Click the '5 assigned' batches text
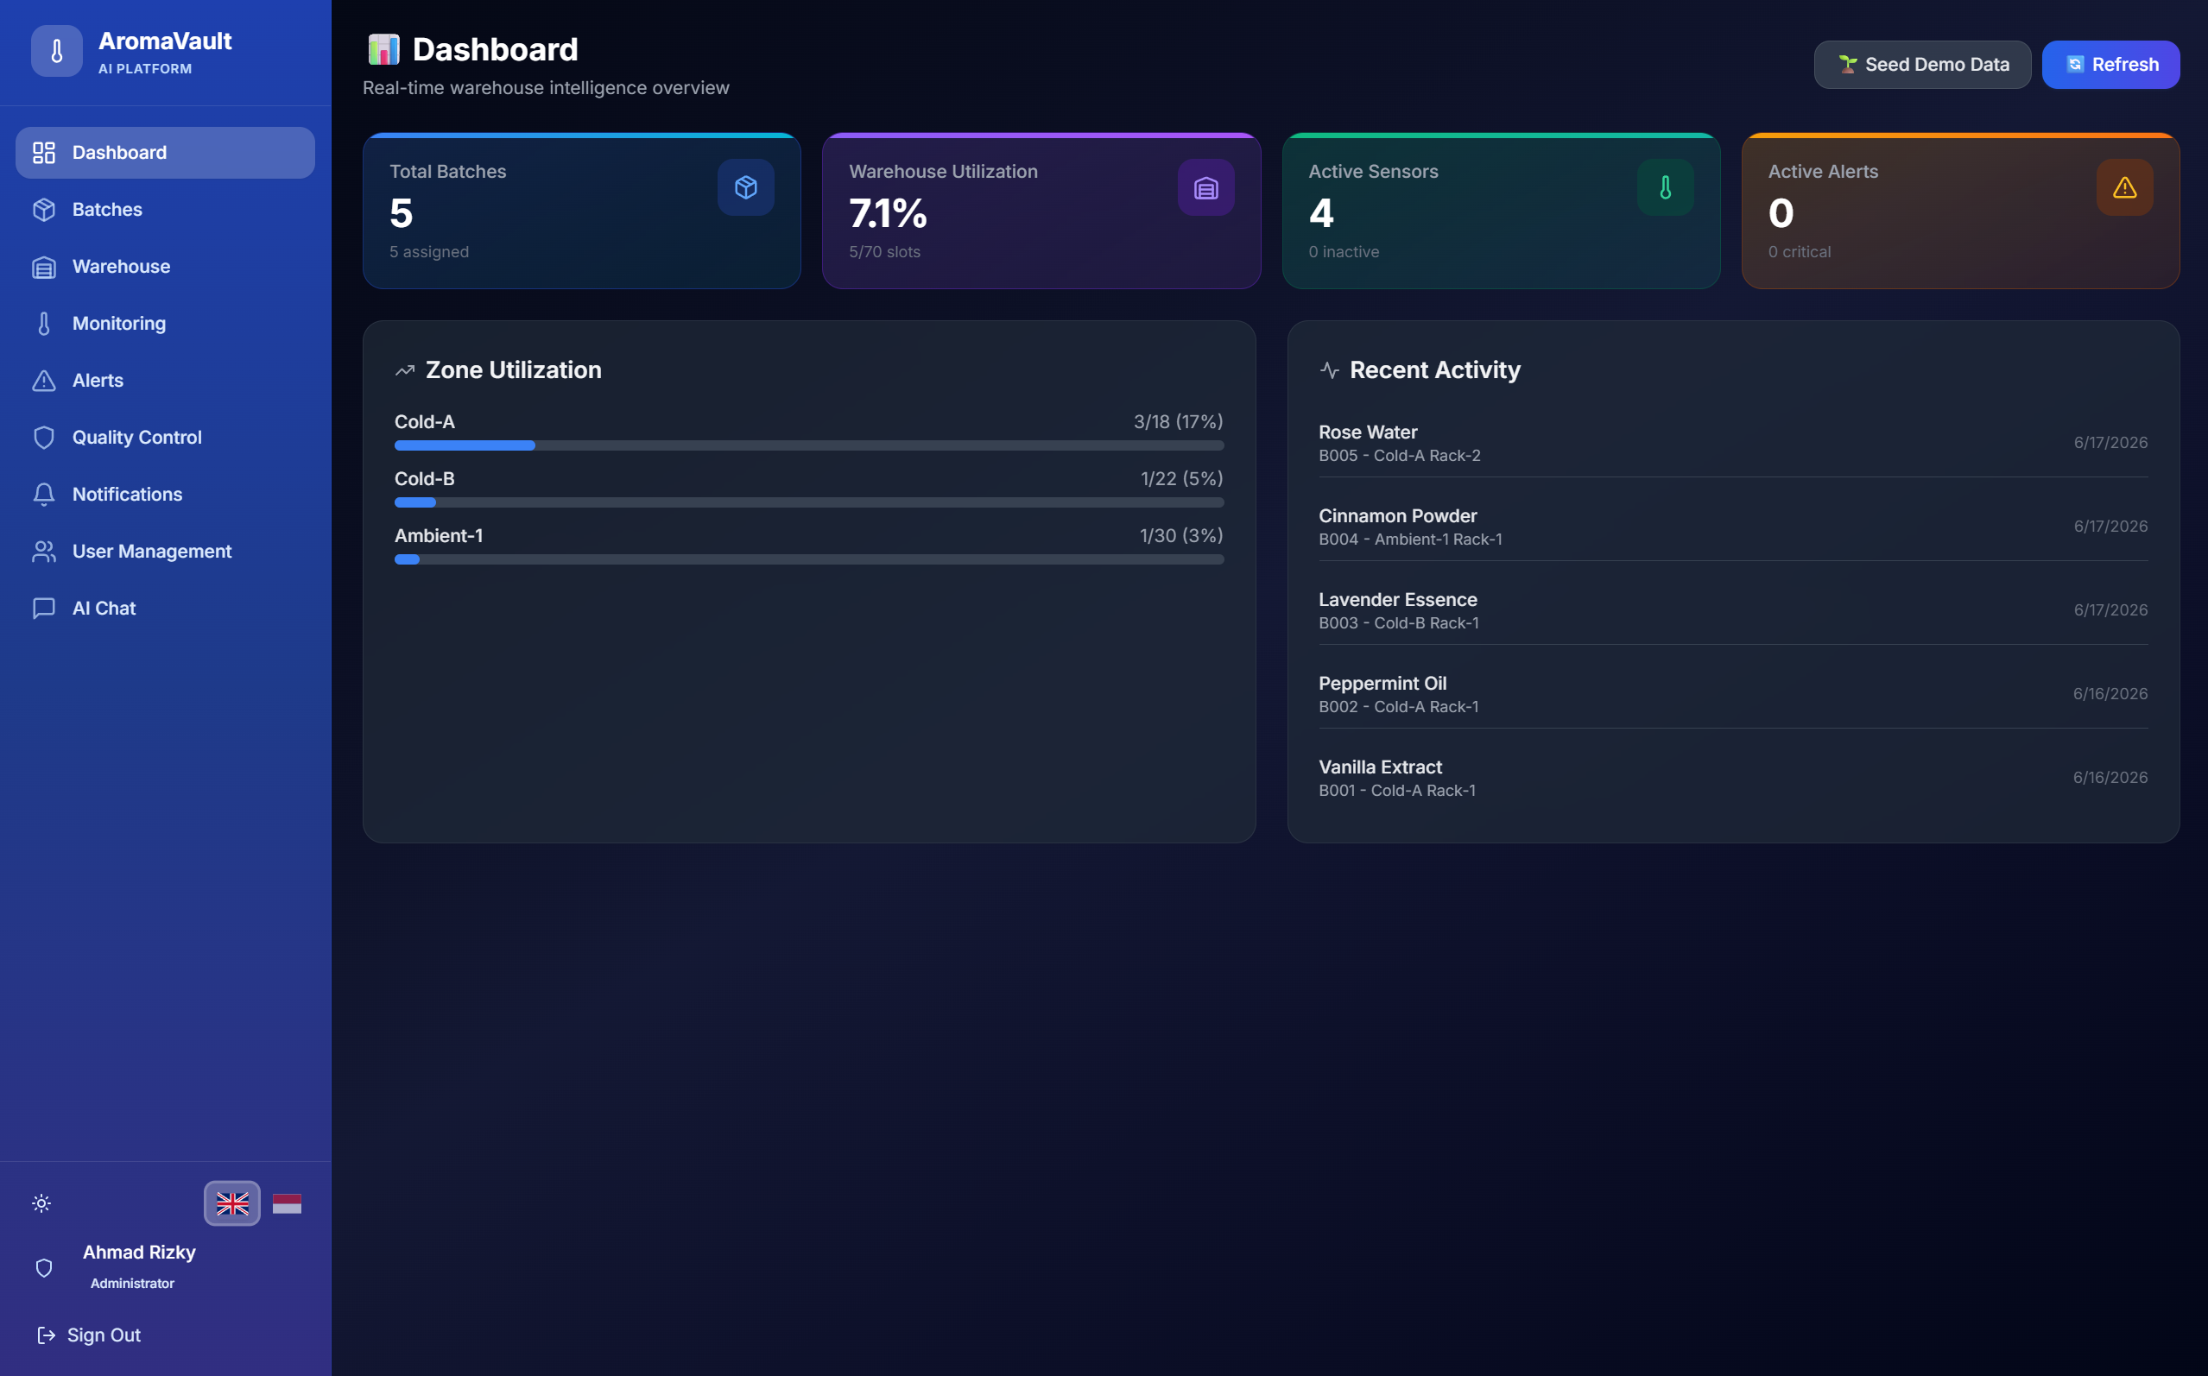 pyautogui.click(x=429, y=252)
